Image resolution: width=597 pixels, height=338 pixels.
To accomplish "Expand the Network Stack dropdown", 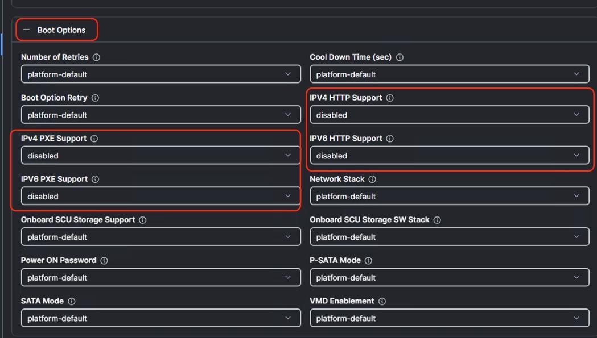I will pyautogui.click(x=449, y=197).
